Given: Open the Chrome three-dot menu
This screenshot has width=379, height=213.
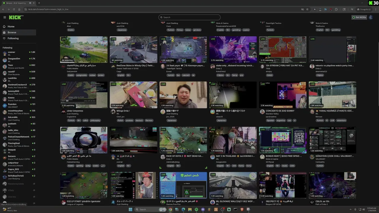Looking at the screenshot, I should [375, 9].
